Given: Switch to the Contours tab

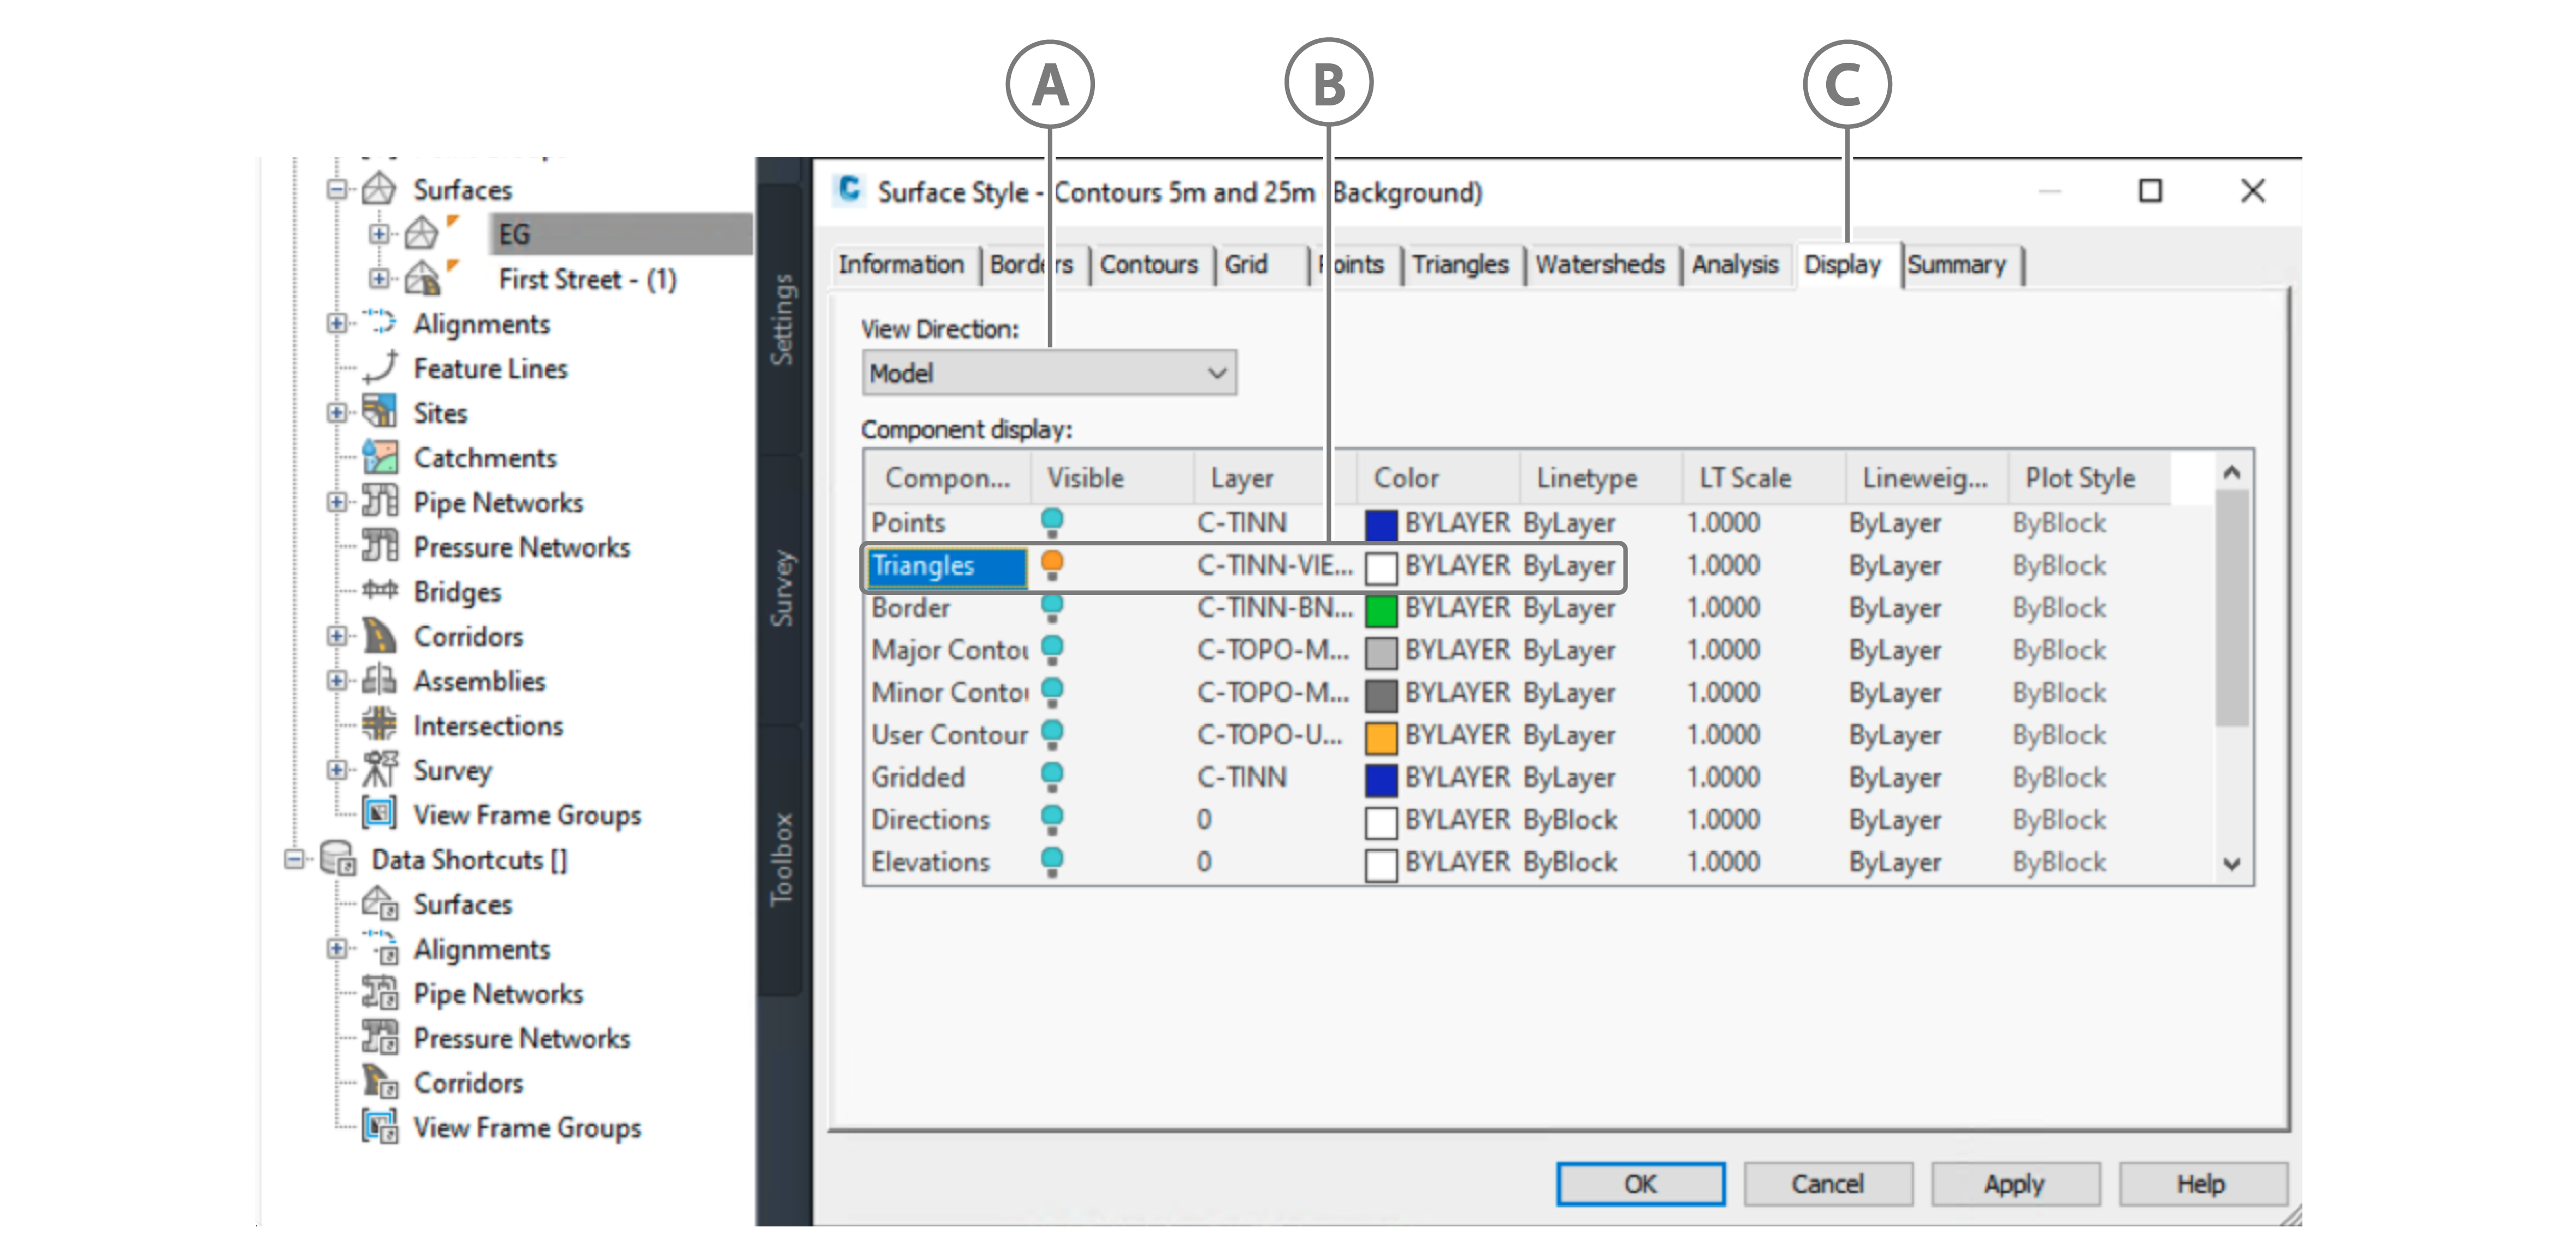Looking at the screenshot, I should tap(1148, 265).
